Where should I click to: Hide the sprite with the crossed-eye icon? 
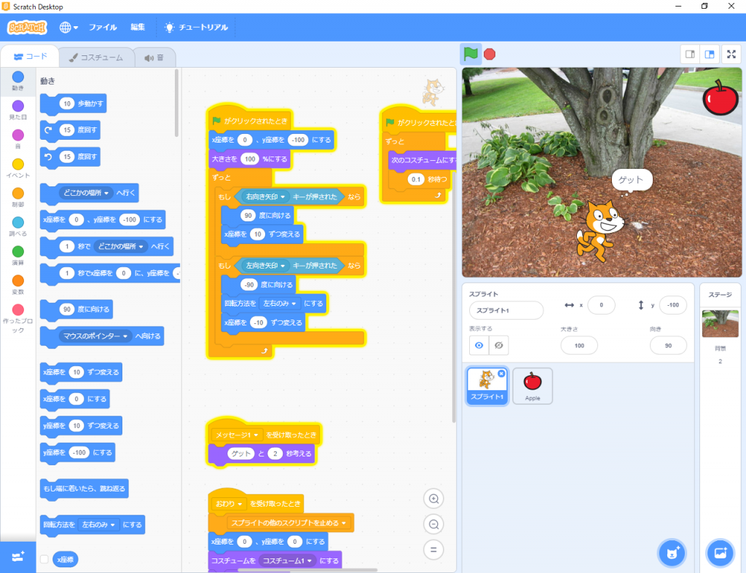coord(499,345)
